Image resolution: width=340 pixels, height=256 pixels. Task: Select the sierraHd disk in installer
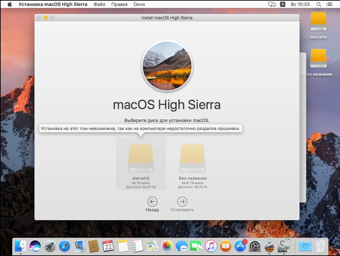coord(141,163)
